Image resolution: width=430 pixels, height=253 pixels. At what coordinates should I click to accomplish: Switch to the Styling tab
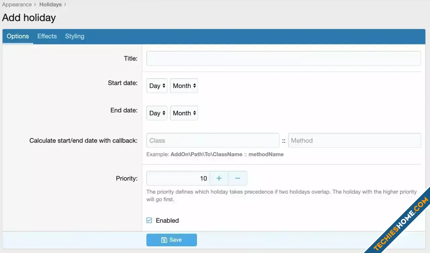(x=75, y=36)
